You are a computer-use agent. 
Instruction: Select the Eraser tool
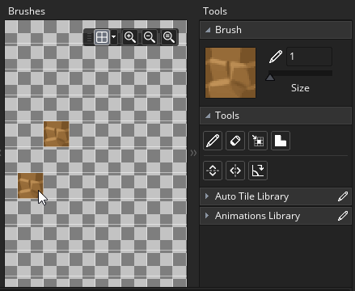click(235, 141)
